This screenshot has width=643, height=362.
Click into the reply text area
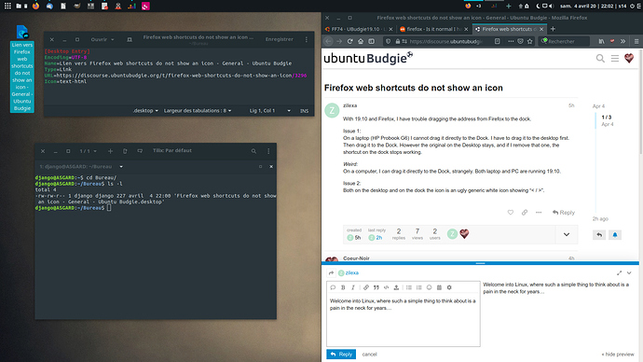(404, 320)
